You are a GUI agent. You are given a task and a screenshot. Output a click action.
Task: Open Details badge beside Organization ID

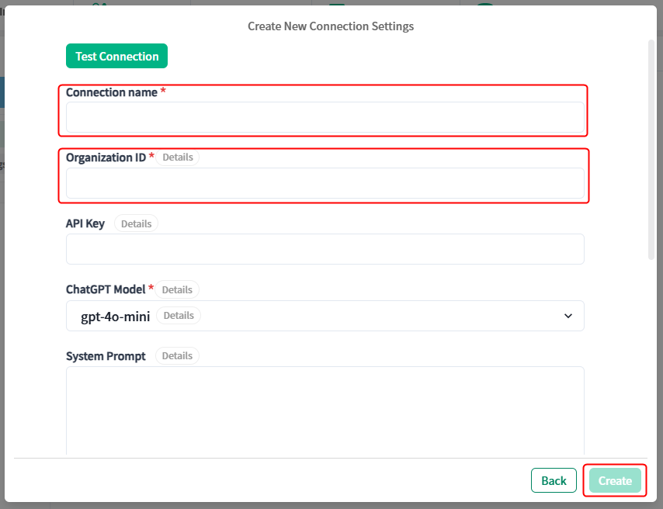[178, 158]
